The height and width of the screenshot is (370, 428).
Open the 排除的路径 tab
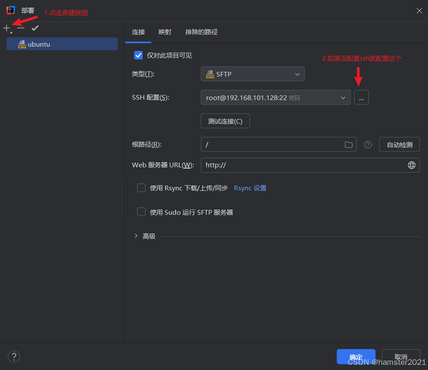[x=201, y=32]
